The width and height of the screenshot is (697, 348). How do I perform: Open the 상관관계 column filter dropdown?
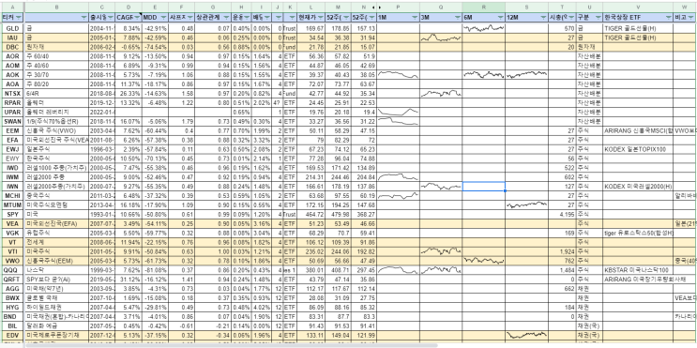click(226, 17)
